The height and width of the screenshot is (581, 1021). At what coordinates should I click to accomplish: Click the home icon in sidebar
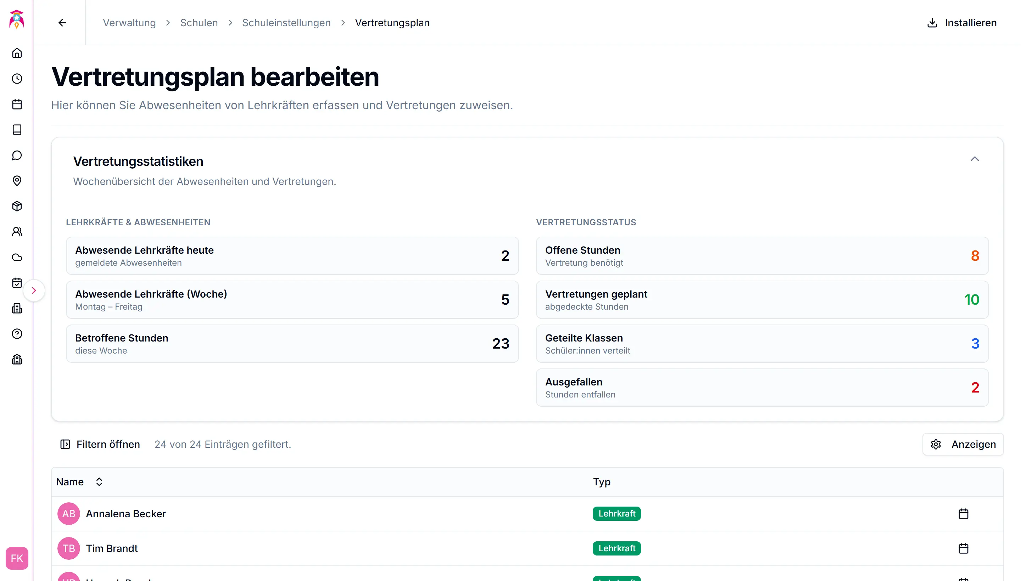coord(17,53)
